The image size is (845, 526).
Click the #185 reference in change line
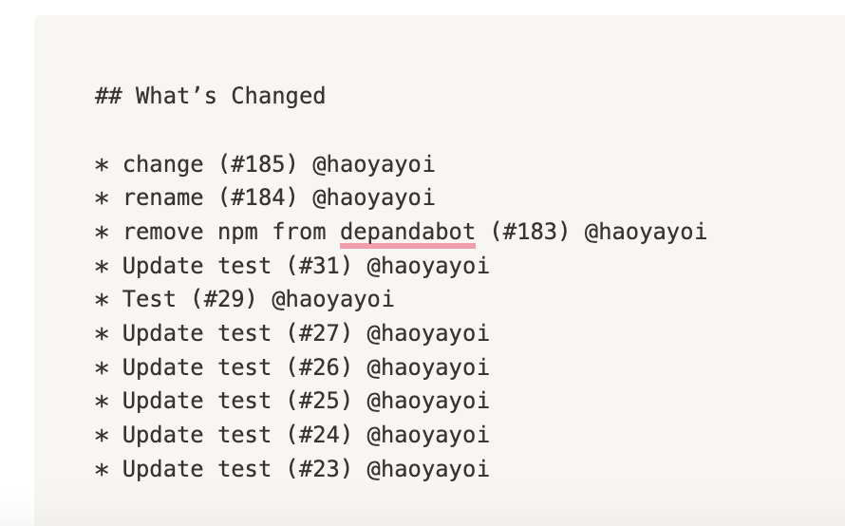pos(258,164)
